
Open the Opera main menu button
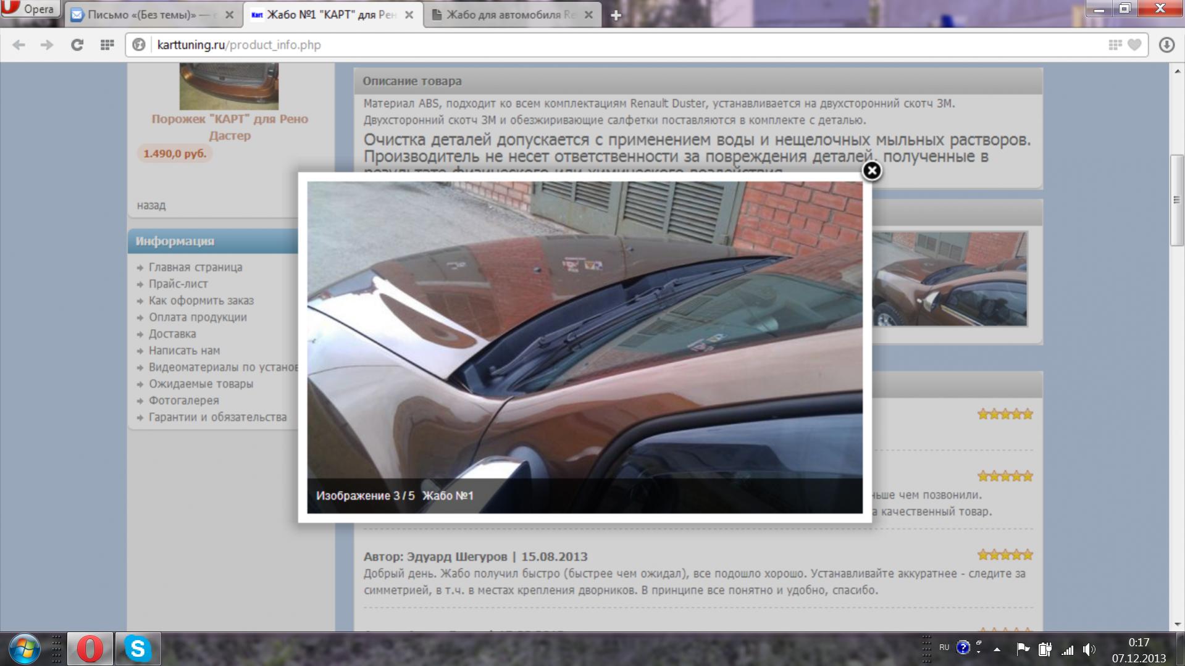[x=30, y=9]
